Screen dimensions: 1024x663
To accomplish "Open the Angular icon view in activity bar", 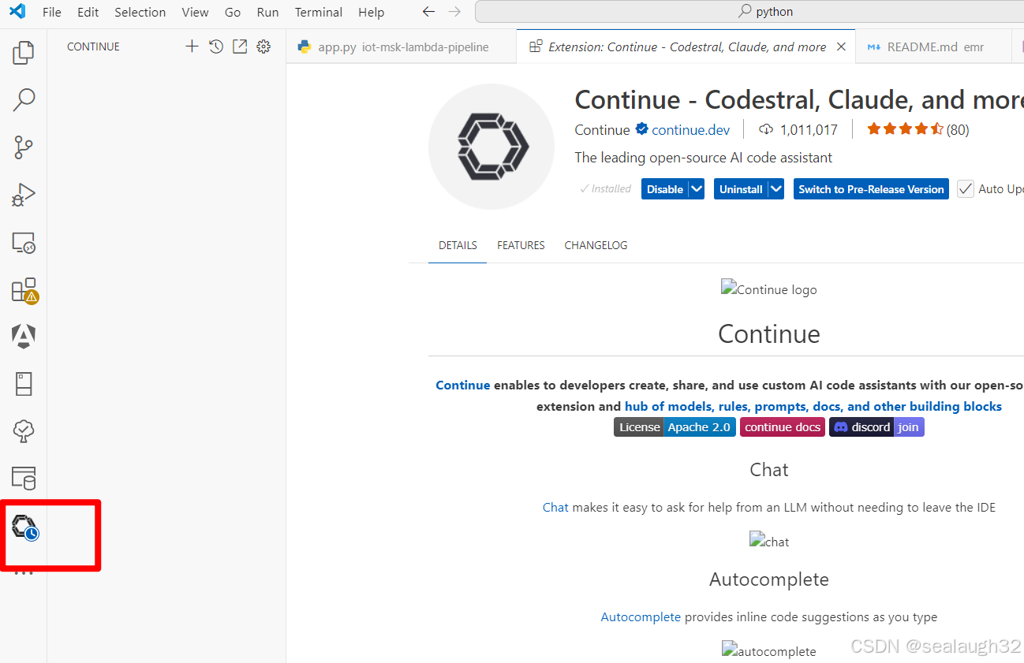I will point(24,337).
